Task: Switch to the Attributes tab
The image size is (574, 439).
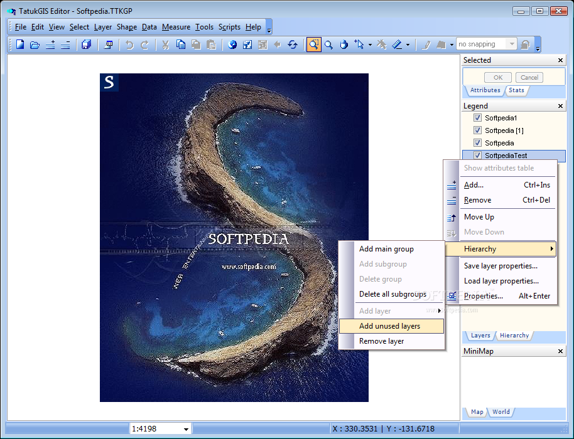Action: tap(485, 90)
